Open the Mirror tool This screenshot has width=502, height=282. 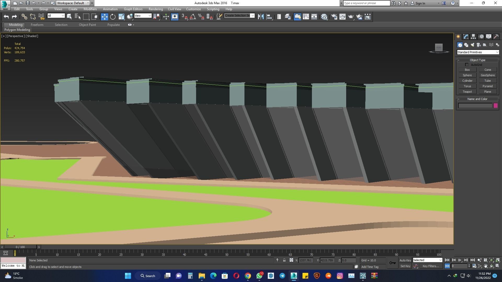(x=260, y=17)
